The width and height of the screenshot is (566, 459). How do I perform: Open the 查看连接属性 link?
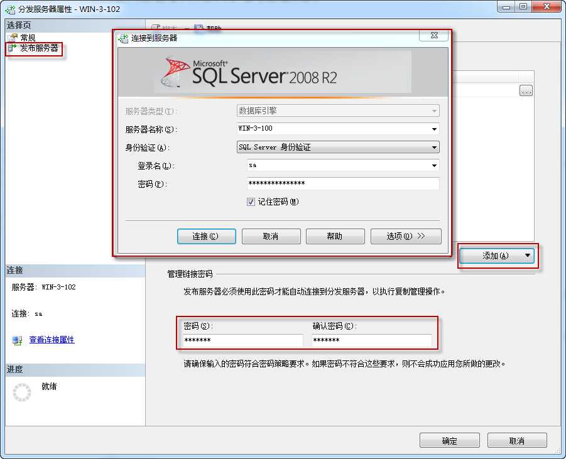click(52, 340)
